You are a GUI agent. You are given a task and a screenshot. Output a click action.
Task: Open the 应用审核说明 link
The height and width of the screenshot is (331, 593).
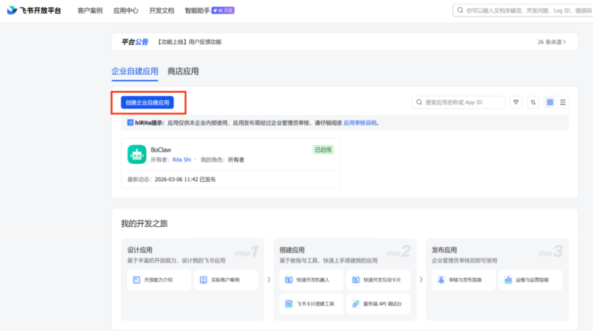click(x=360, y=123)
